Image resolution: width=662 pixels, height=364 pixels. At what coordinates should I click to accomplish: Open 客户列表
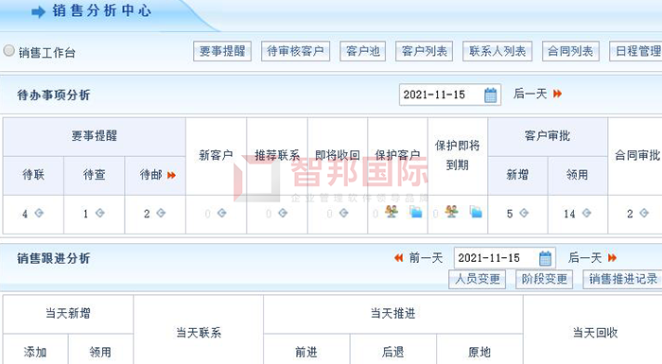[424, 51]
